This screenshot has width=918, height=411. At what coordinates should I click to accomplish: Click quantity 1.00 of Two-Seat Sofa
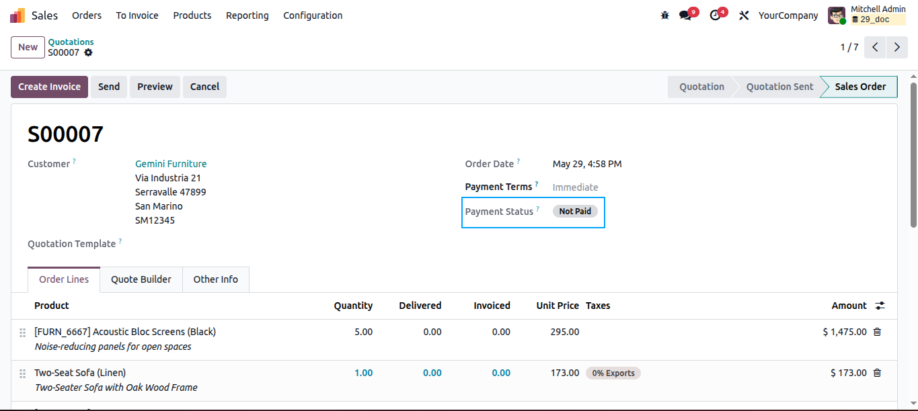pos(363,373)
